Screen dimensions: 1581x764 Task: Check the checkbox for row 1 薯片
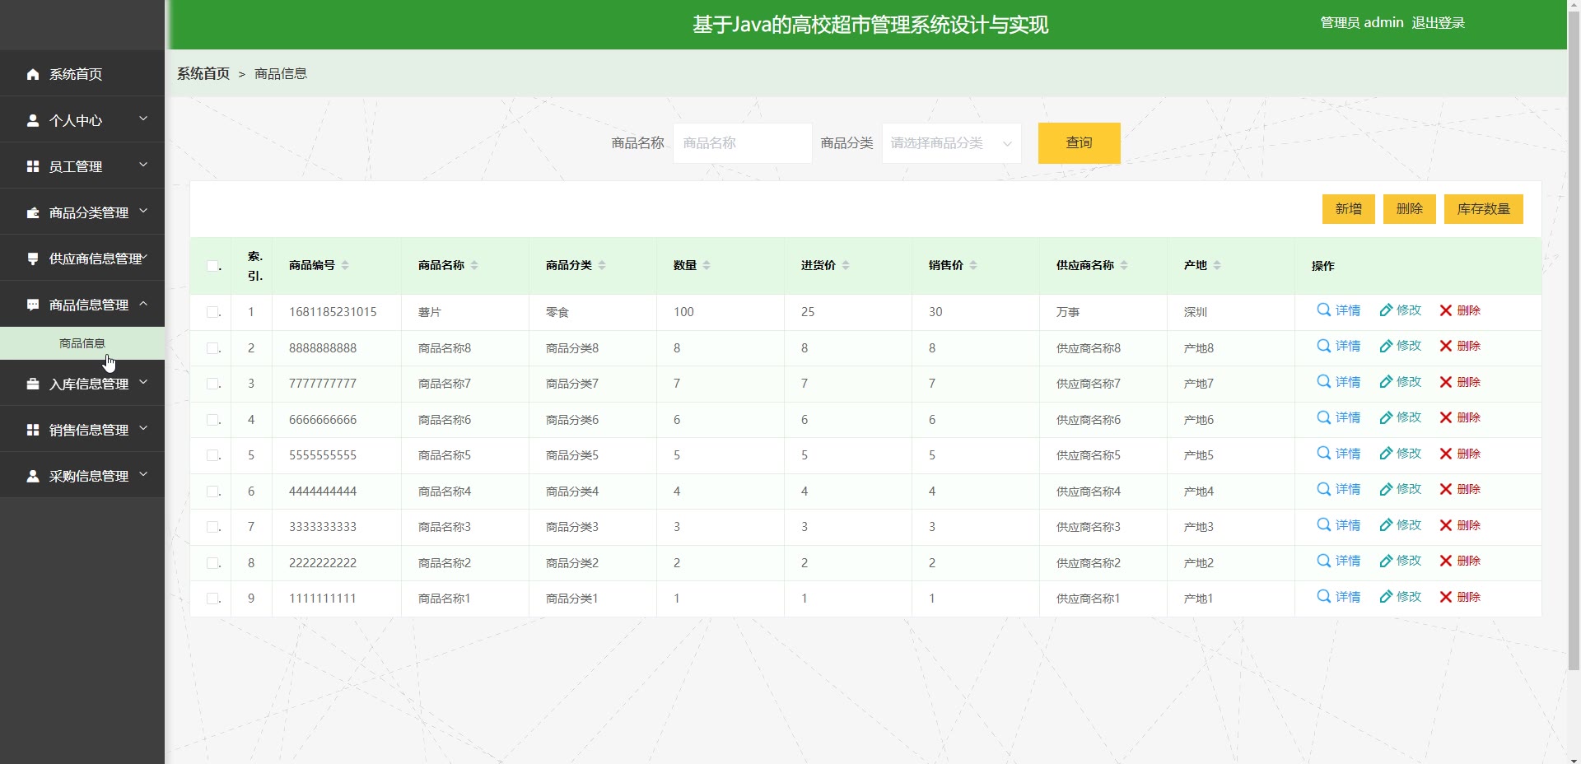(212, 312)
